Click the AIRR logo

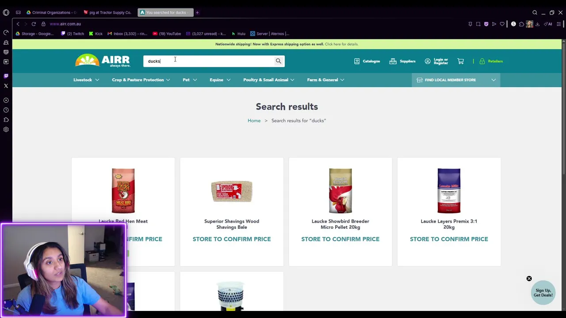103,60
